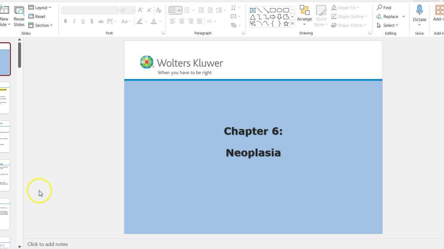This screenshot has height=249, width=444.
Task: Toggle underline formatting
Action: pos(83,21)
